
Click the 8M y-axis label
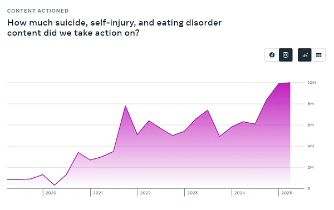click(311, 104)
